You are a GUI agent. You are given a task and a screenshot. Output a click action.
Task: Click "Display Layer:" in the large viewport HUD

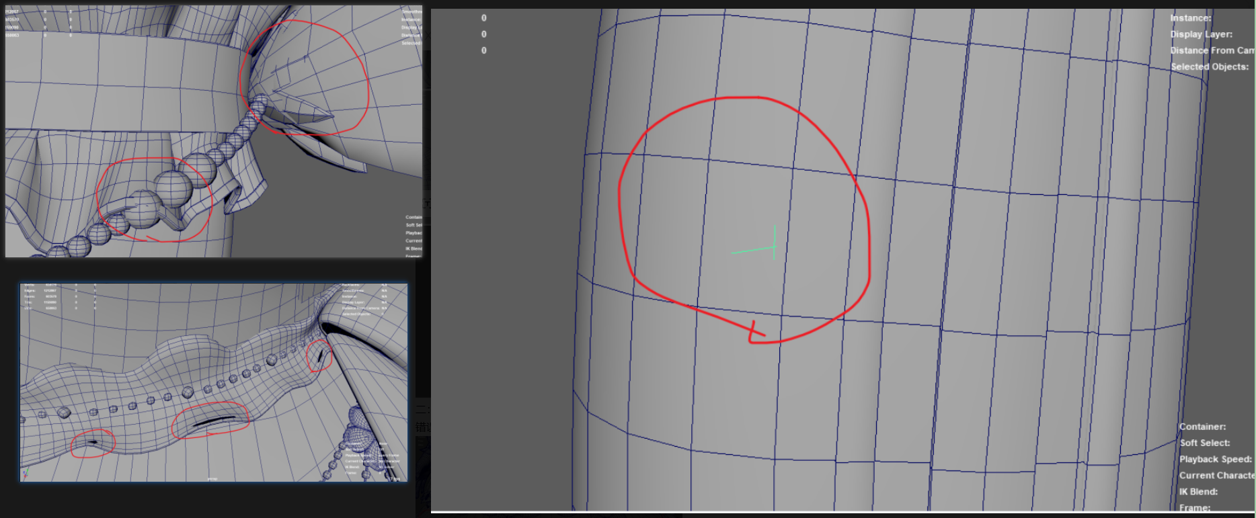click(x=1201, y=34)
